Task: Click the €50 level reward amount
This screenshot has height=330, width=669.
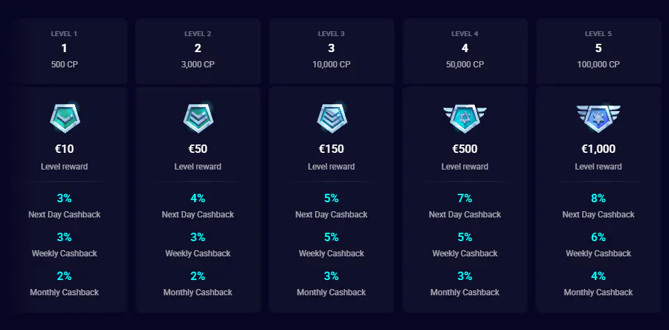Action: point(198,149)
